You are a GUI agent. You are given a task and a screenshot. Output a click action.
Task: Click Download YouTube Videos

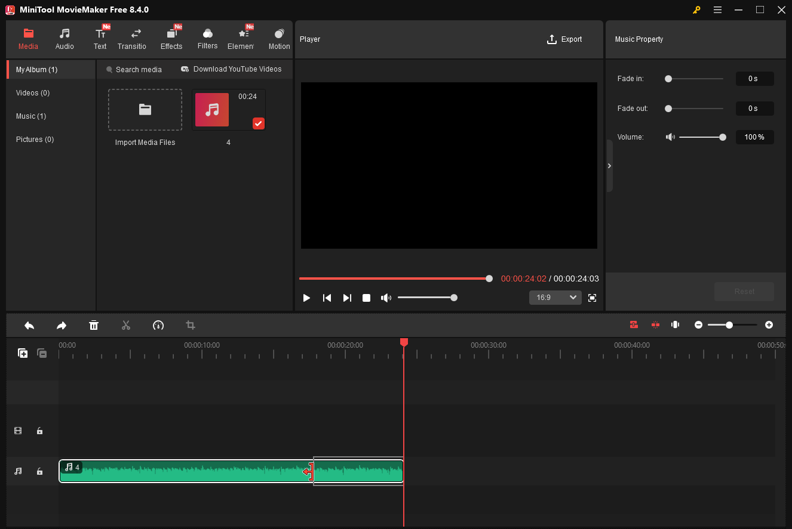coord(231,69)
